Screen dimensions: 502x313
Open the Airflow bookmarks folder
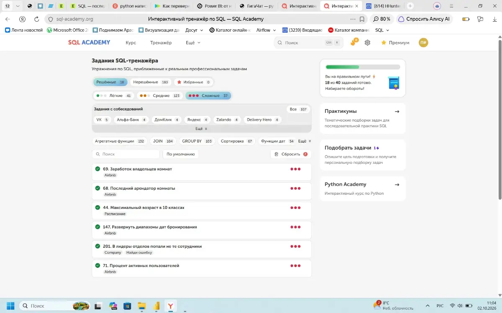[266, 30]
